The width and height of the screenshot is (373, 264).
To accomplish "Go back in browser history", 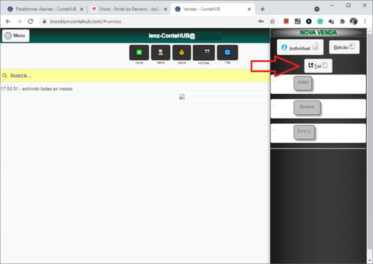I will tap(8, 21).
